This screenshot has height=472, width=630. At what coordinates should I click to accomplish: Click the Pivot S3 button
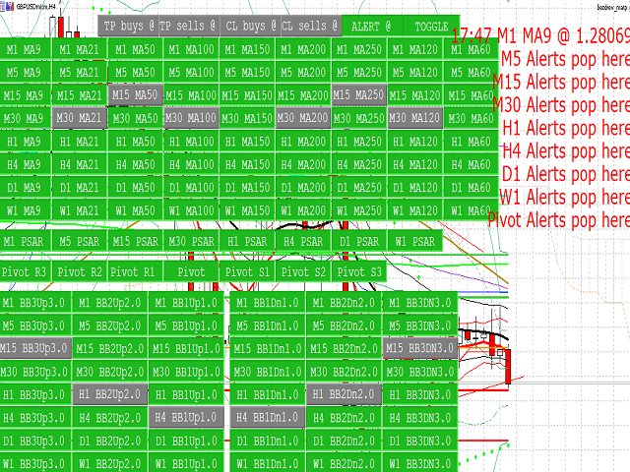tap(358, 271)
